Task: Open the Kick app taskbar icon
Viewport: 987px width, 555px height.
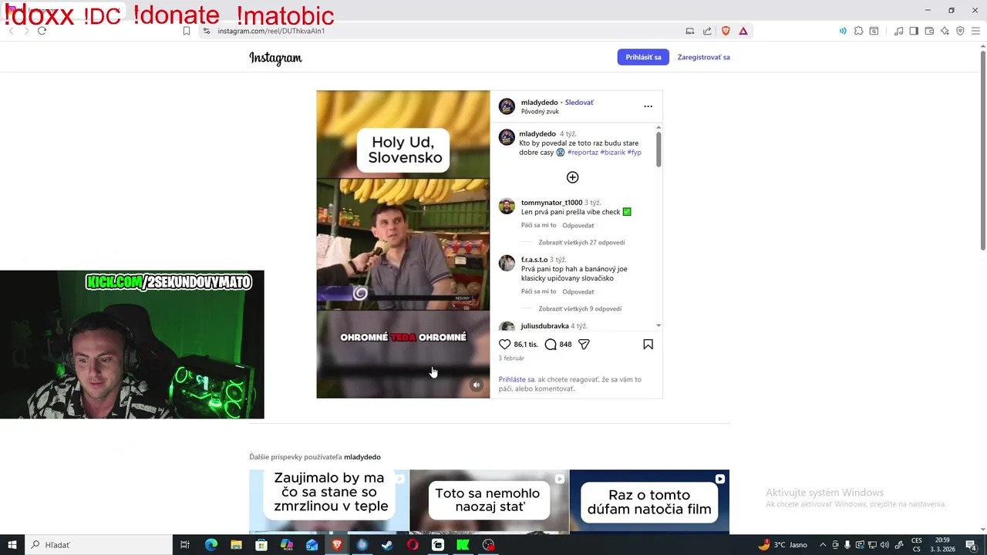Action: coord(463,545)
